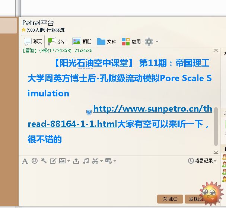The width and height of the screenshot is (226, 208).
Task: Click sender name 小松(17724358)
Action: point(55,51)
